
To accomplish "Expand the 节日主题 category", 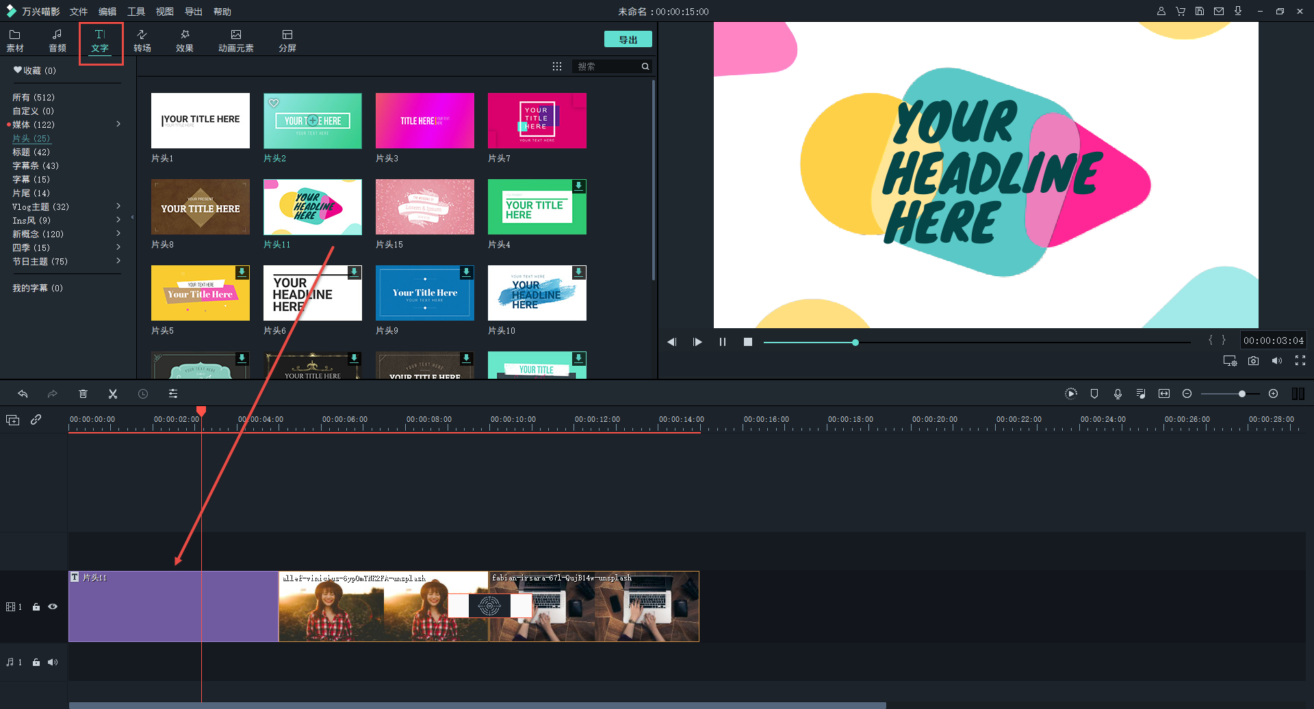I will tap(118, 260).
